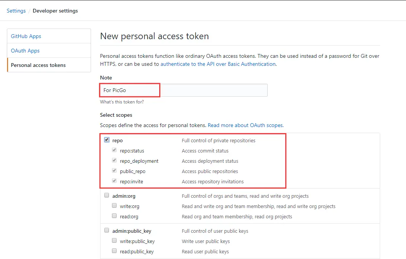Screen dimensions: 406x259
Task: Enable the admin:public_key scope checkbox
Action: 107,230
